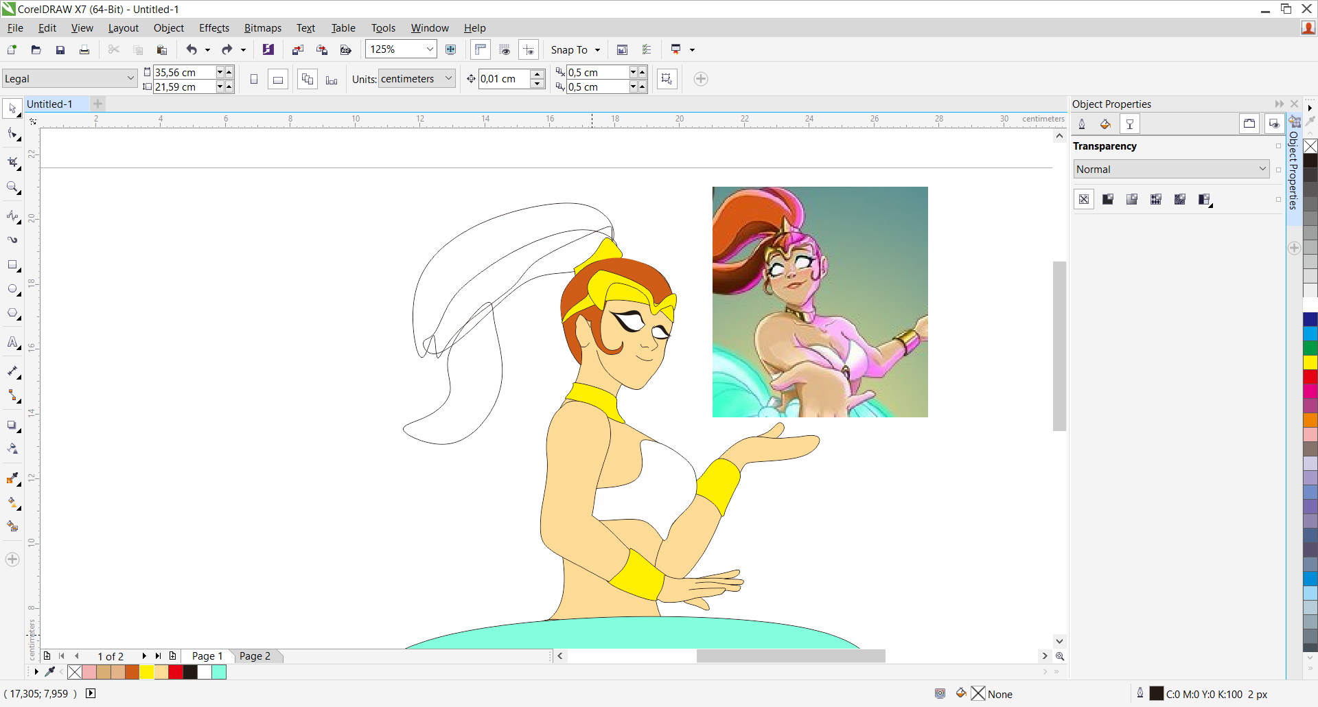
Task: Select the Parallel Dimension tool
Action: 12,371
